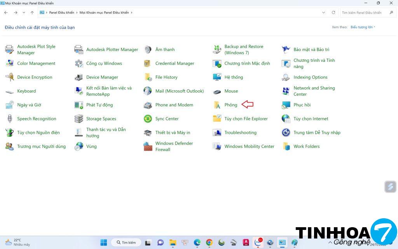The width and height of the screenshot is (398, 249).
Task: Open the Speech Recognition microphone icon
Action: tap(10, 119)
